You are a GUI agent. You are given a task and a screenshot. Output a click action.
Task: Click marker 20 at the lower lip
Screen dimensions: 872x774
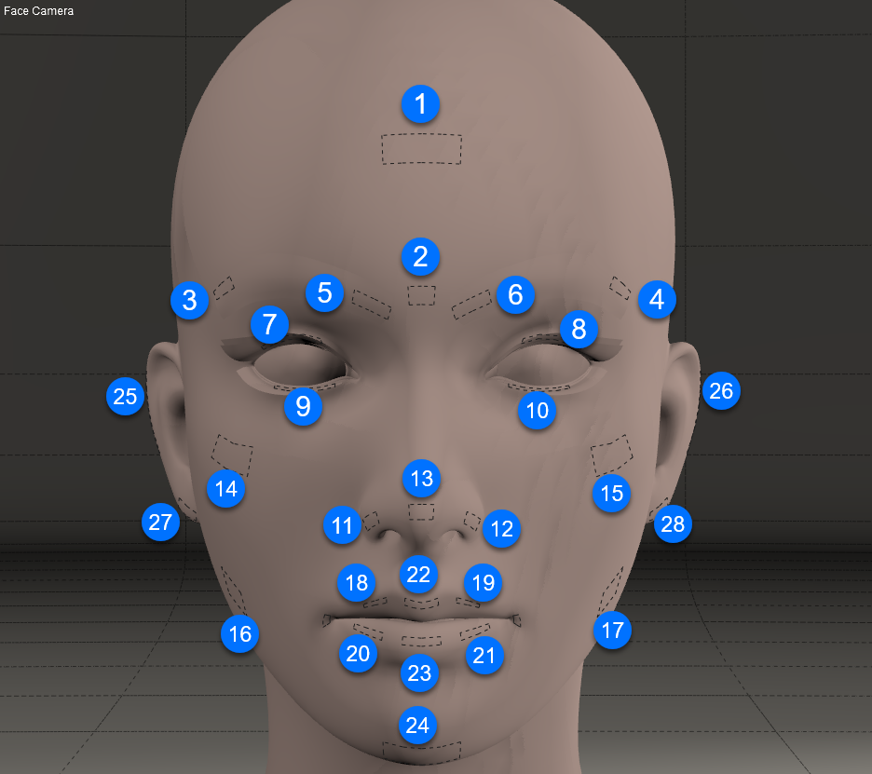point(359,654)
